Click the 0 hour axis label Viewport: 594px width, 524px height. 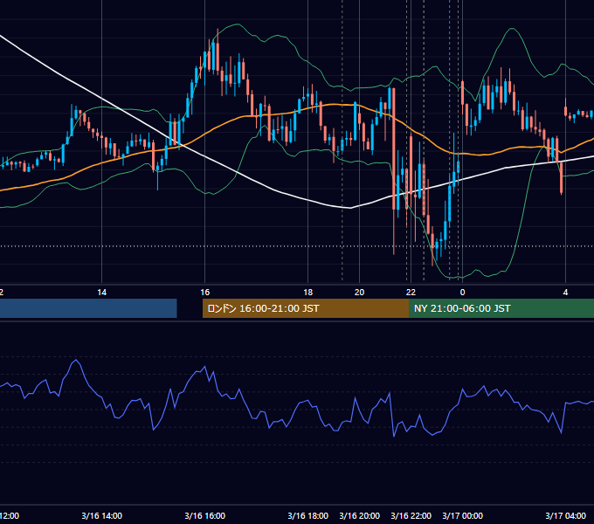coord(463,293)
